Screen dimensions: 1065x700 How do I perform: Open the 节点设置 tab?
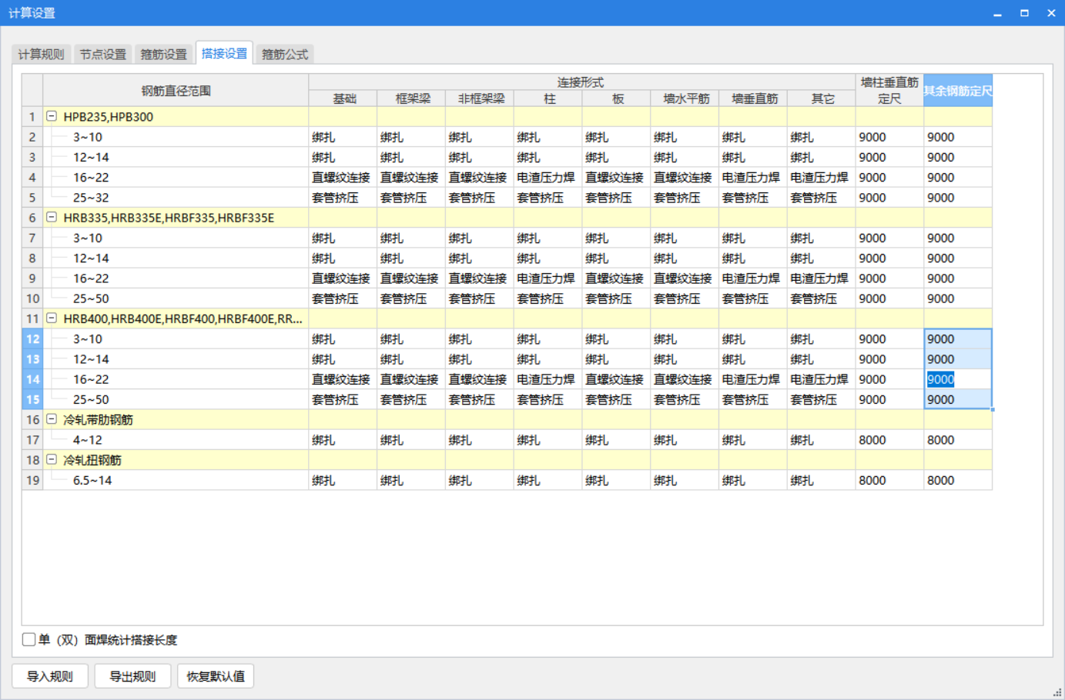102,54
